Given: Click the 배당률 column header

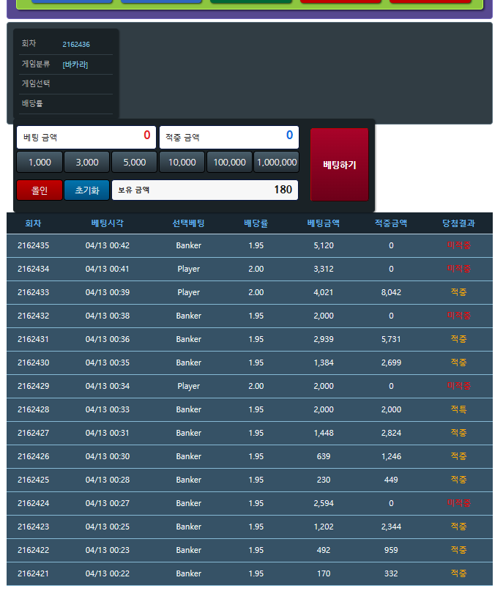Looking at the screenshot, I should click(x=256, y=223).
